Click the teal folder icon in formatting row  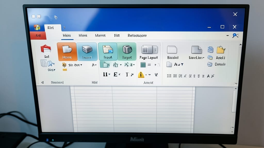(106, 64)
